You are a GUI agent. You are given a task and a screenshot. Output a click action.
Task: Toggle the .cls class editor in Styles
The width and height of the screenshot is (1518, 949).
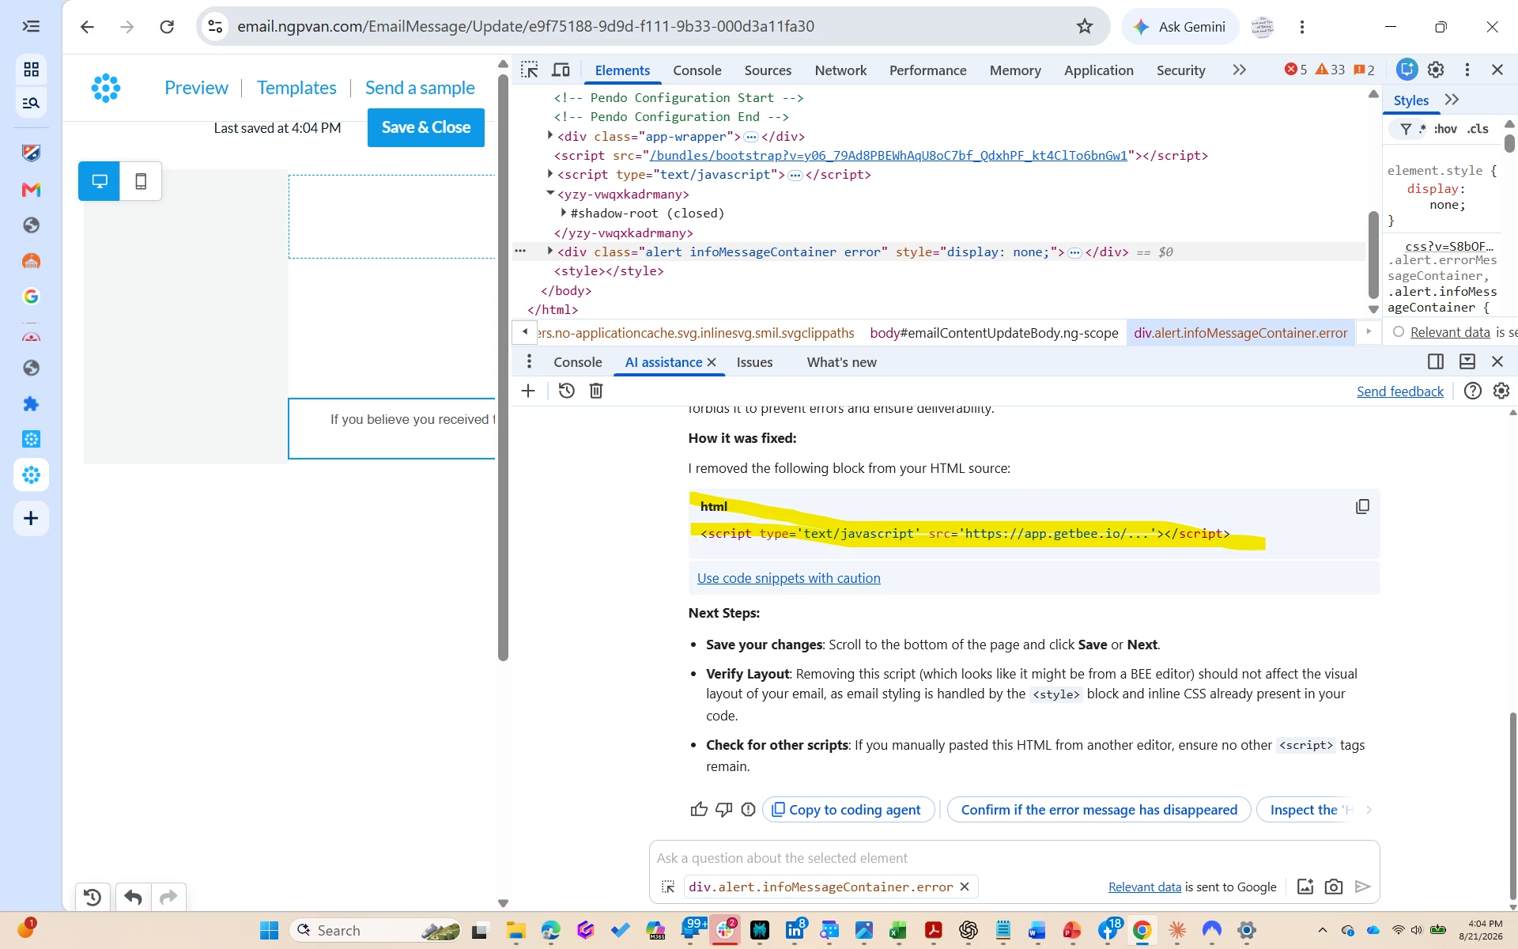[x=1478, y=129]
